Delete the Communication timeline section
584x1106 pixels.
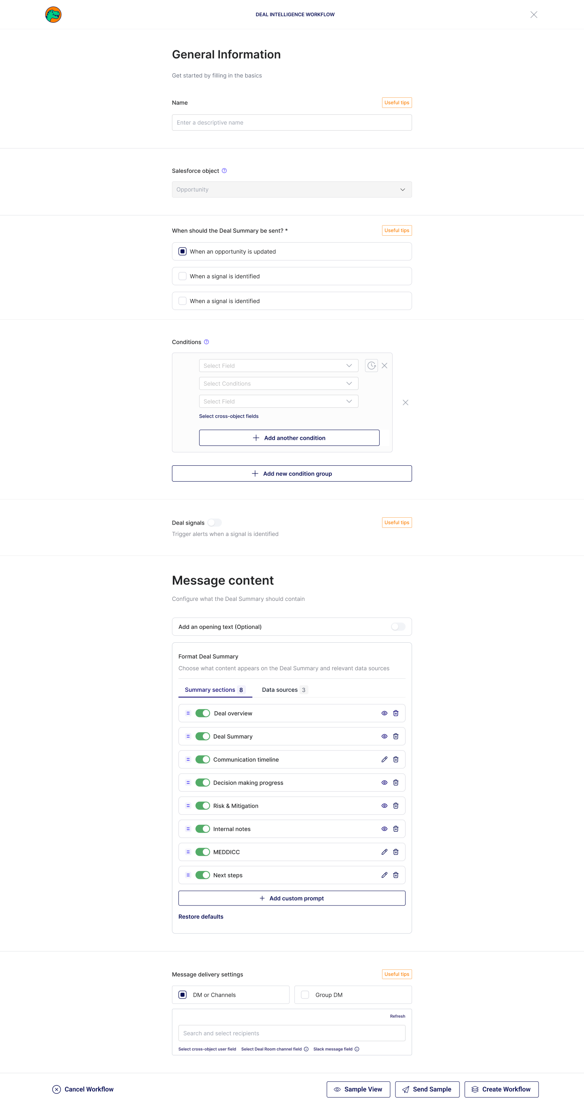pyautogui.click(x=396, y=760)
